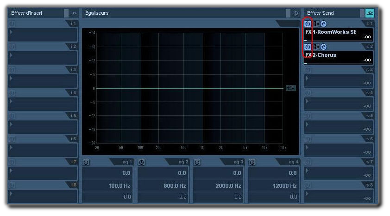Toggle pre-fader on the FX 2-Chorus send
390x216 pixels.
[317, 47]
